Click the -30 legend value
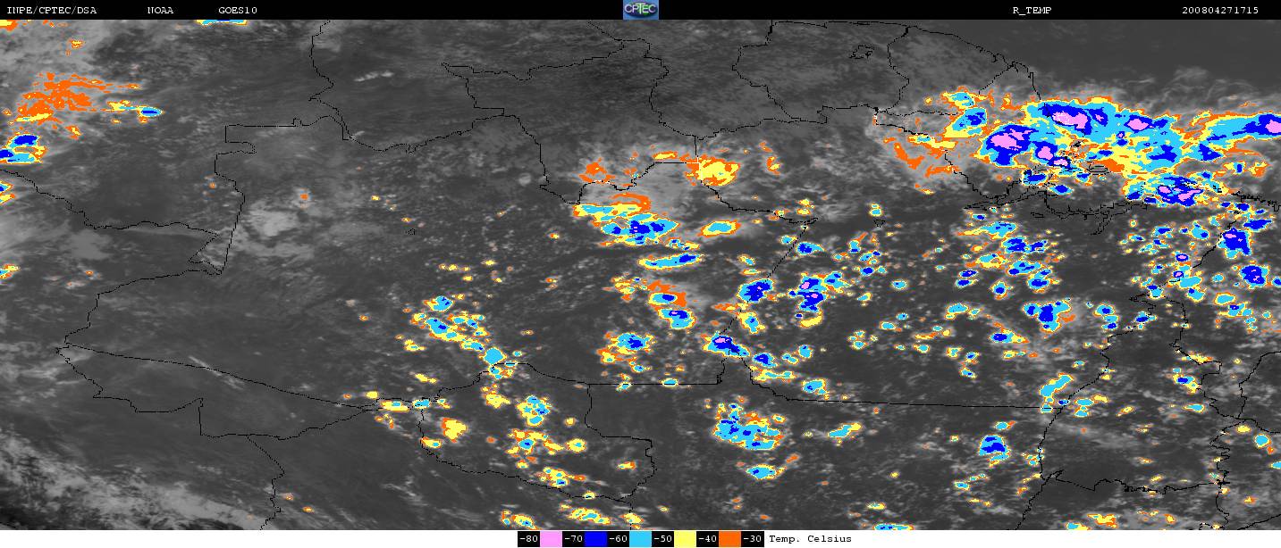 [x=752, y=539]
